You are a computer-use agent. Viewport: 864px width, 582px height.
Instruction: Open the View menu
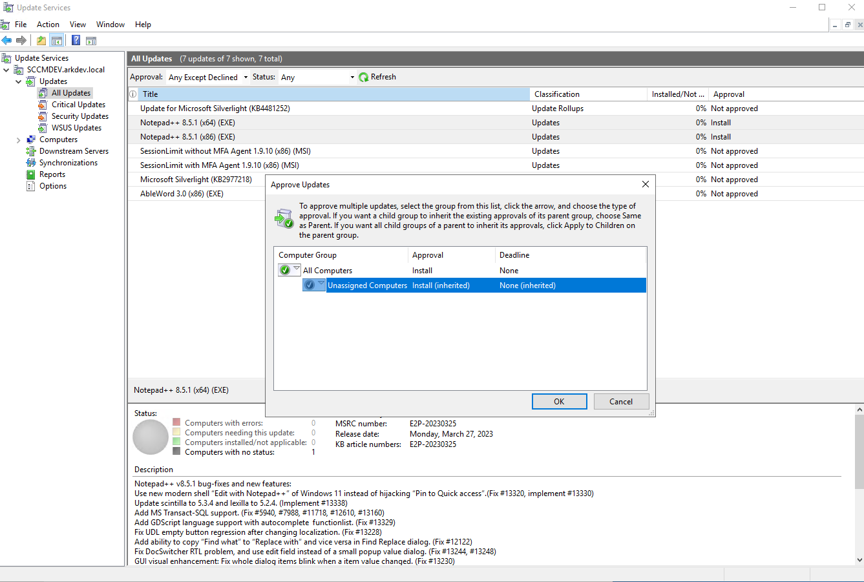78,25
